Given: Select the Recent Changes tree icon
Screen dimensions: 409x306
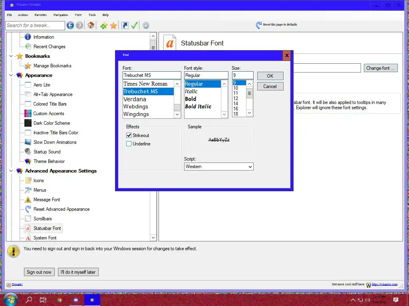Looking at the screenshot, I should (x=28, y=47).
